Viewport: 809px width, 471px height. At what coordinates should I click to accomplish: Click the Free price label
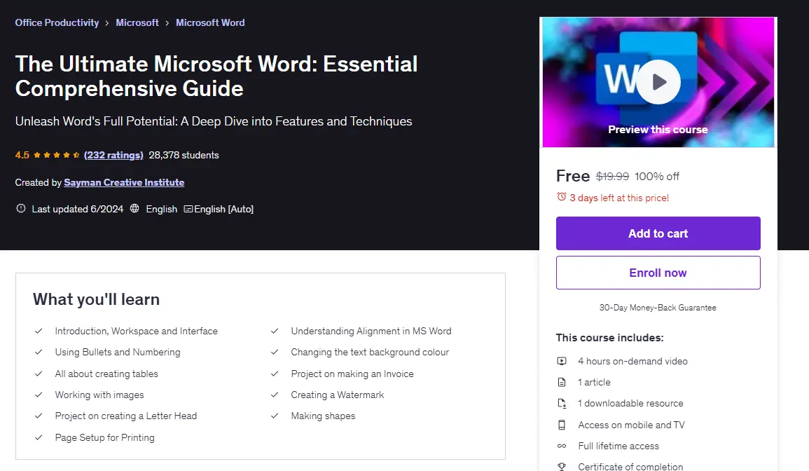tap(573, 176)
